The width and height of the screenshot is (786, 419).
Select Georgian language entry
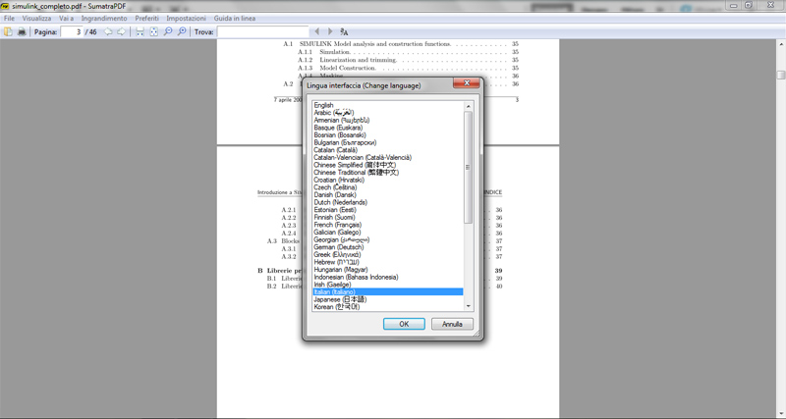click(x=387, y=239)
